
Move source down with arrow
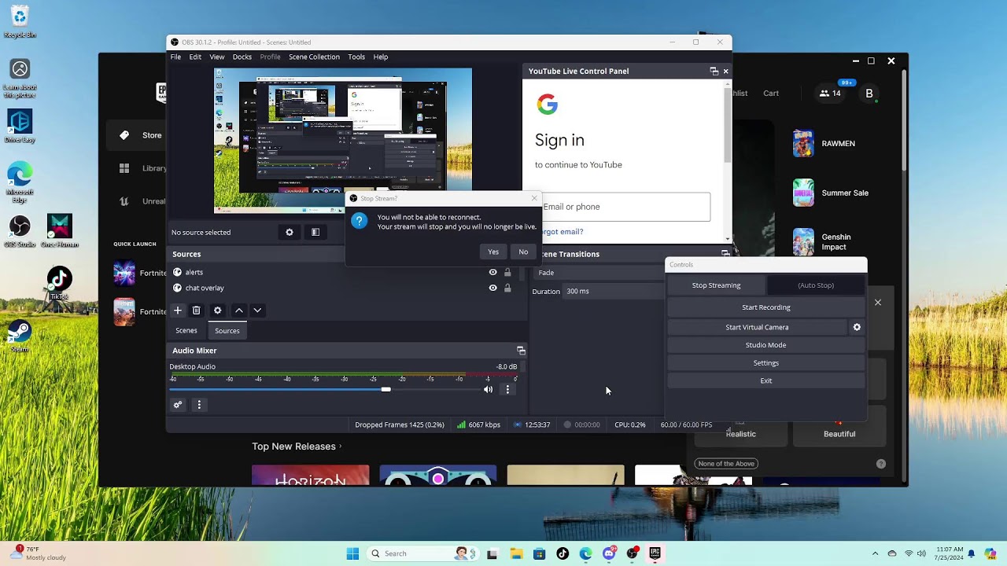(x=257, y=311)
